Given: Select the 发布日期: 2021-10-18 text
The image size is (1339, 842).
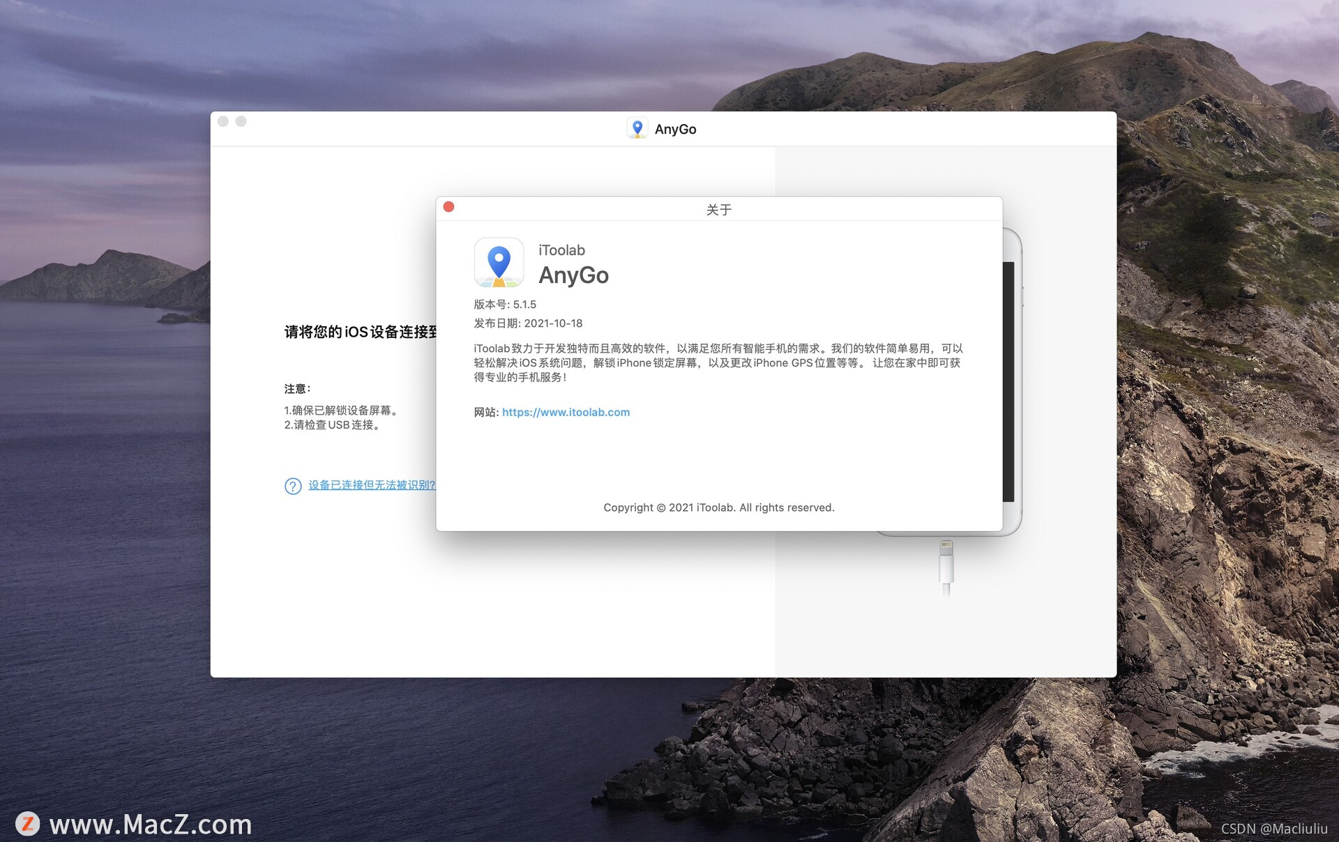Looking at the screenshot, I should coord(528,323).
